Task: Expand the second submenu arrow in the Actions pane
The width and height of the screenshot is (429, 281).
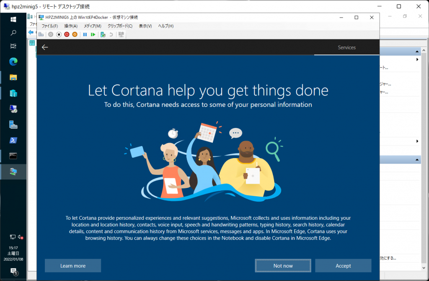Action: pyautogui.click(x=417, y=141)
